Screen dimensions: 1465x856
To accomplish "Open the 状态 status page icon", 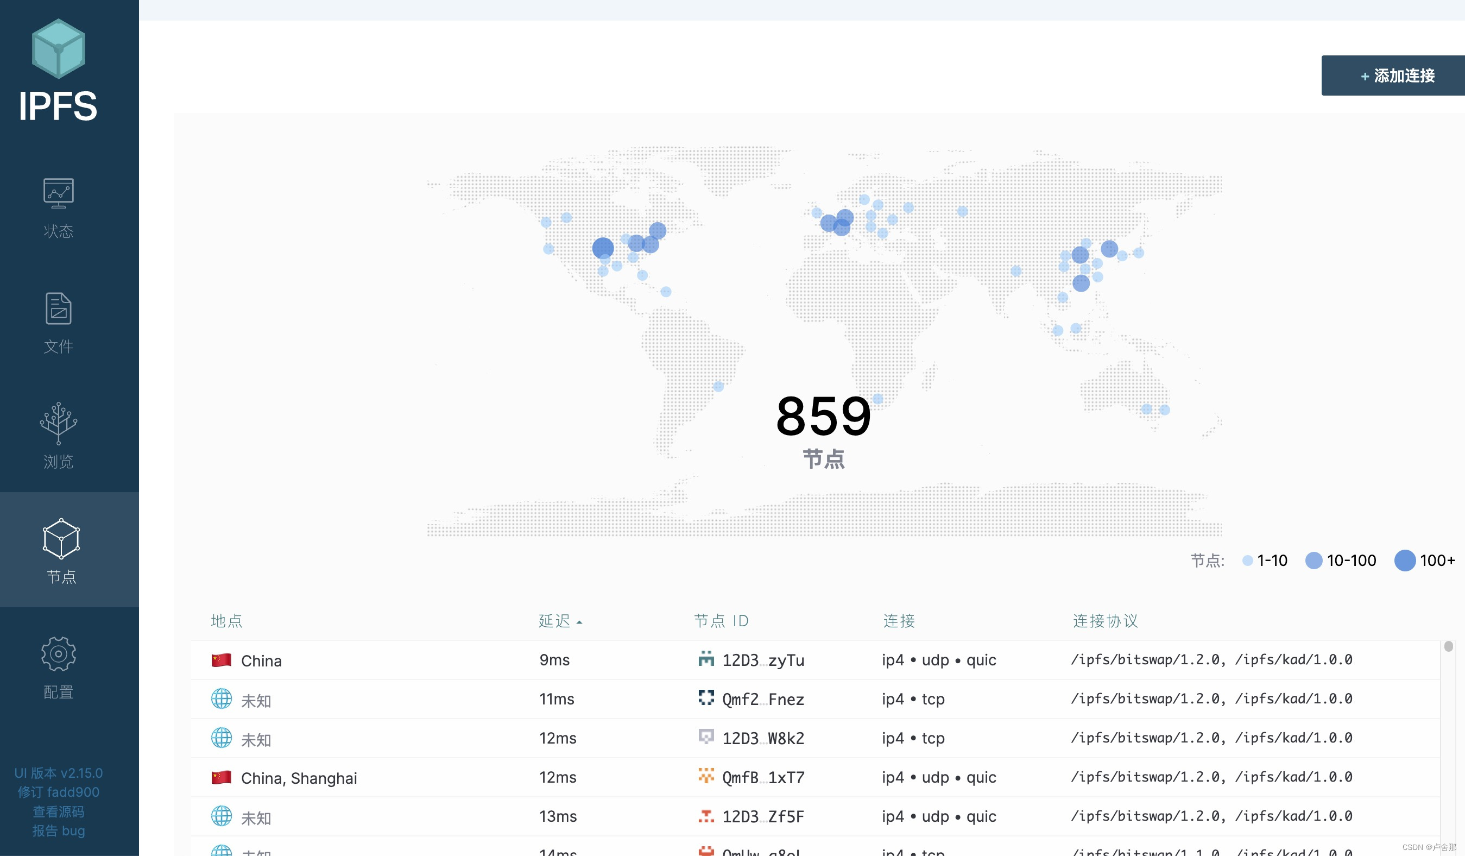I will 59,194.
